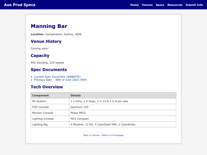Click the Lighting Rig details cell
This screenshot has height=155, width=207.
(x=123, y=124)
